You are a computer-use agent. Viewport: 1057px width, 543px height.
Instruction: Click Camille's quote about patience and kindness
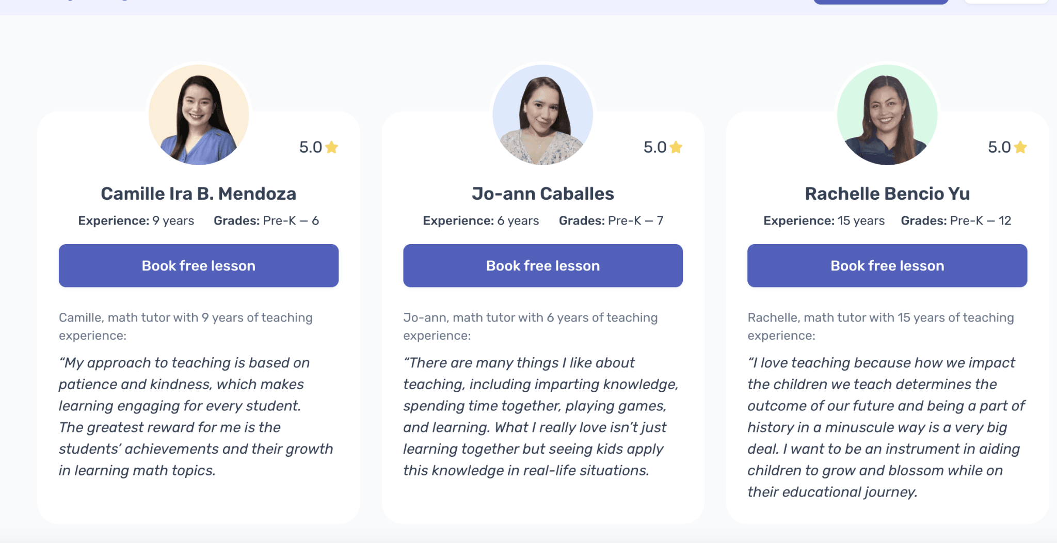pos(195,417)
